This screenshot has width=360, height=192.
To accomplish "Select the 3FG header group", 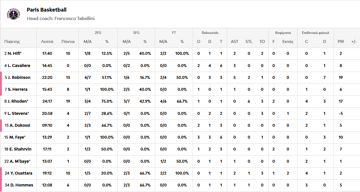I will (136, 33).
